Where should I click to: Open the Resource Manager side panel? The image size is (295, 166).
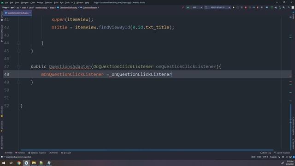2,34
